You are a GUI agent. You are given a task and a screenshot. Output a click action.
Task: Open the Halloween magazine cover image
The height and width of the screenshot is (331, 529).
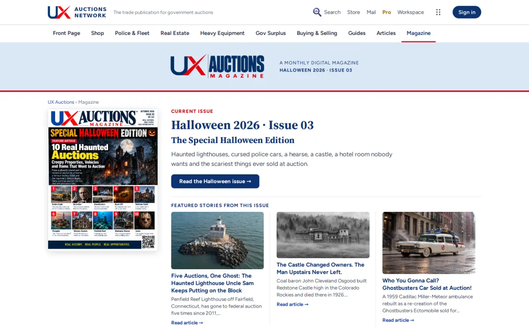tap(103, 180)
